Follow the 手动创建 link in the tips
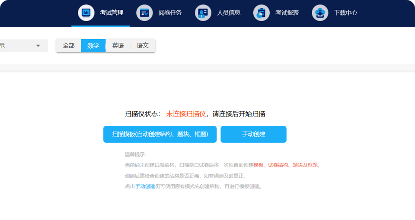 (145, 186)
